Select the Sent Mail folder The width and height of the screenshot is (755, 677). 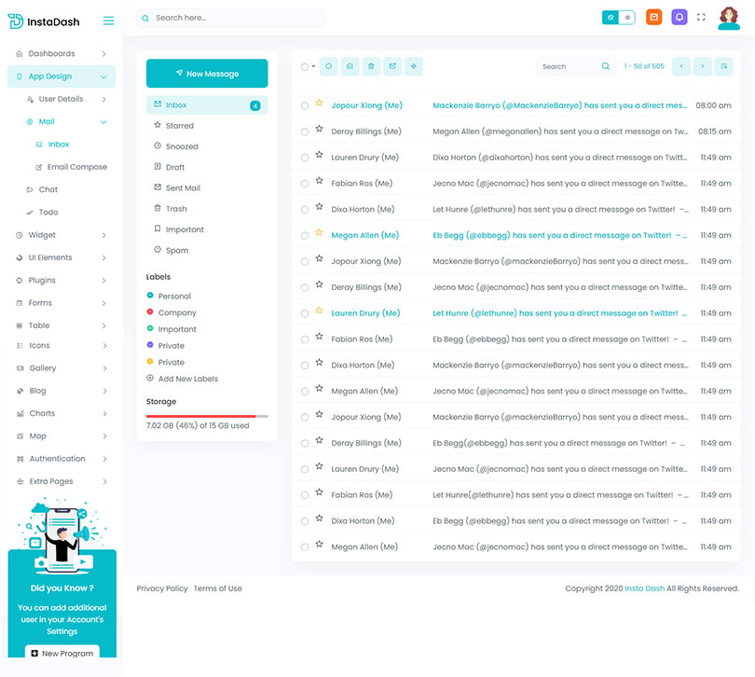point(183,188)
